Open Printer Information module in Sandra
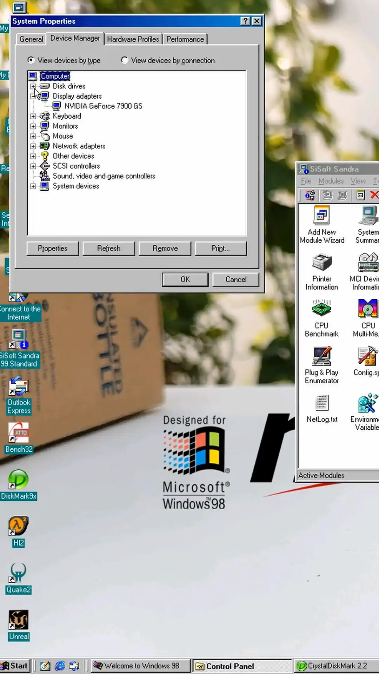Screen dimensions: 379x674 (x=322, y=272)
